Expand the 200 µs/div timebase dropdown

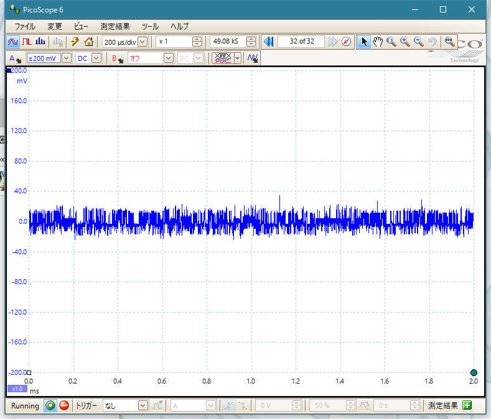point(143,42)
